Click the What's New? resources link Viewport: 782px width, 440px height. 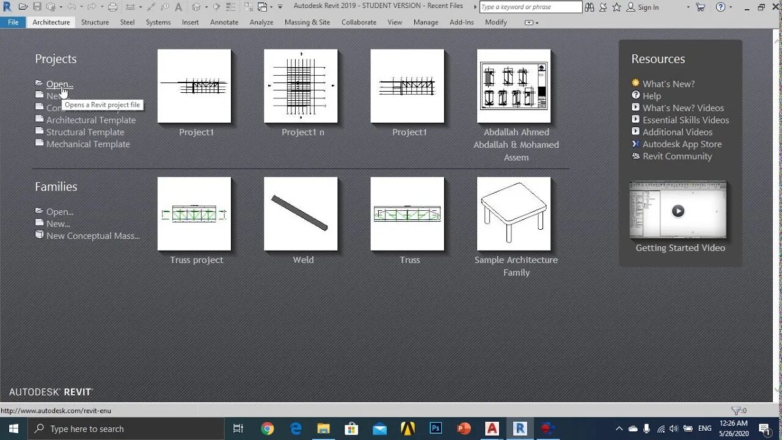668,84
